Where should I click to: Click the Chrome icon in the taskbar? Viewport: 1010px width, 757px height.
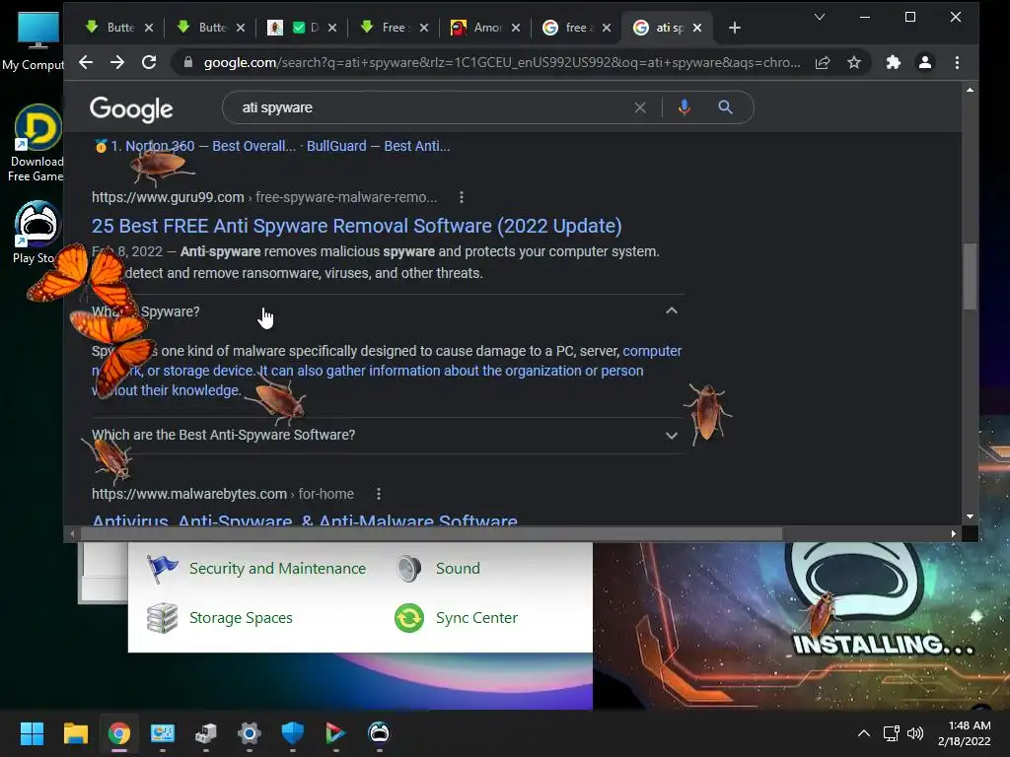click(x=119, y=733)
